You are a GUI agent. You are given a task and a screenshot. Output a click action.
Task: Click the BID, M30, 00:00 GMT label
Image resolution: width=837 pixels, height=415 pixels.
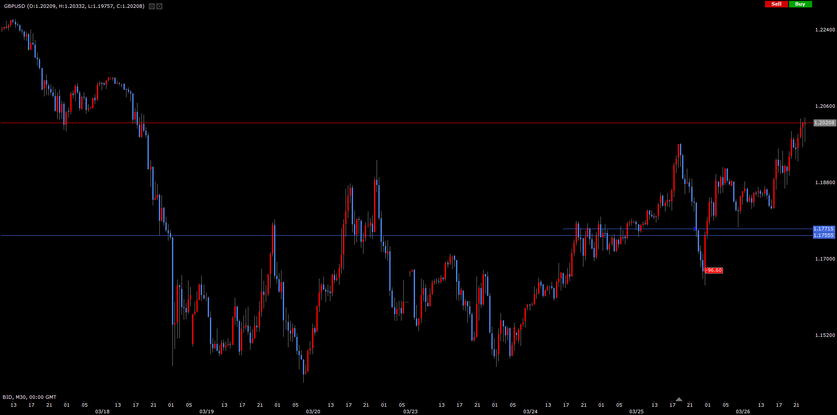point(30,397)
